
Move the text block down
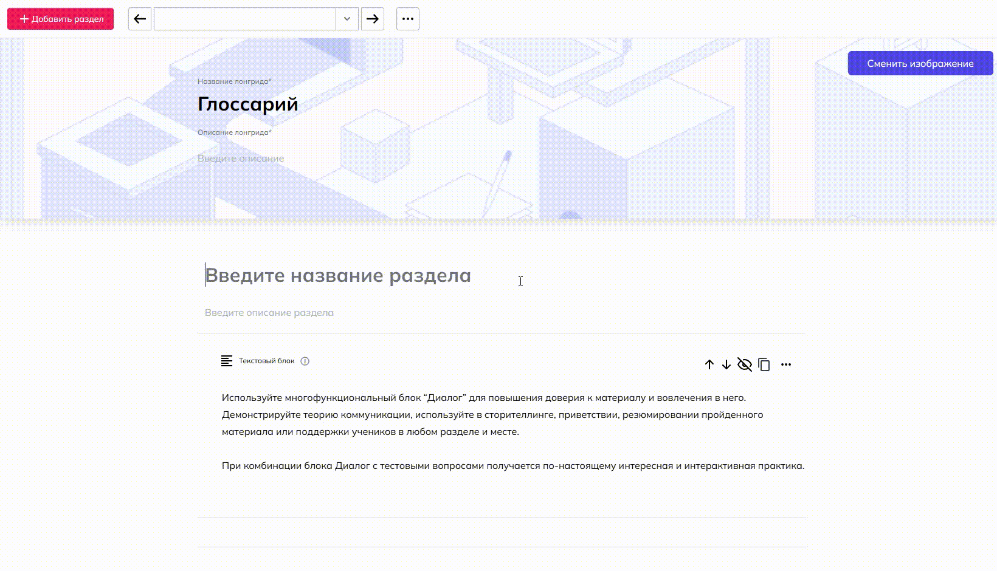(x=726, y=364)
